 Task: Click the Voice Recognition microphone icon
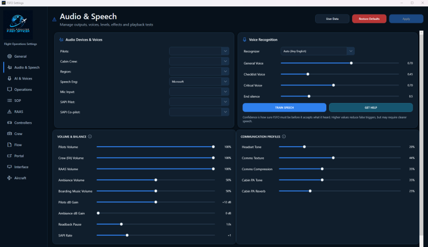[x=244, y=39]
